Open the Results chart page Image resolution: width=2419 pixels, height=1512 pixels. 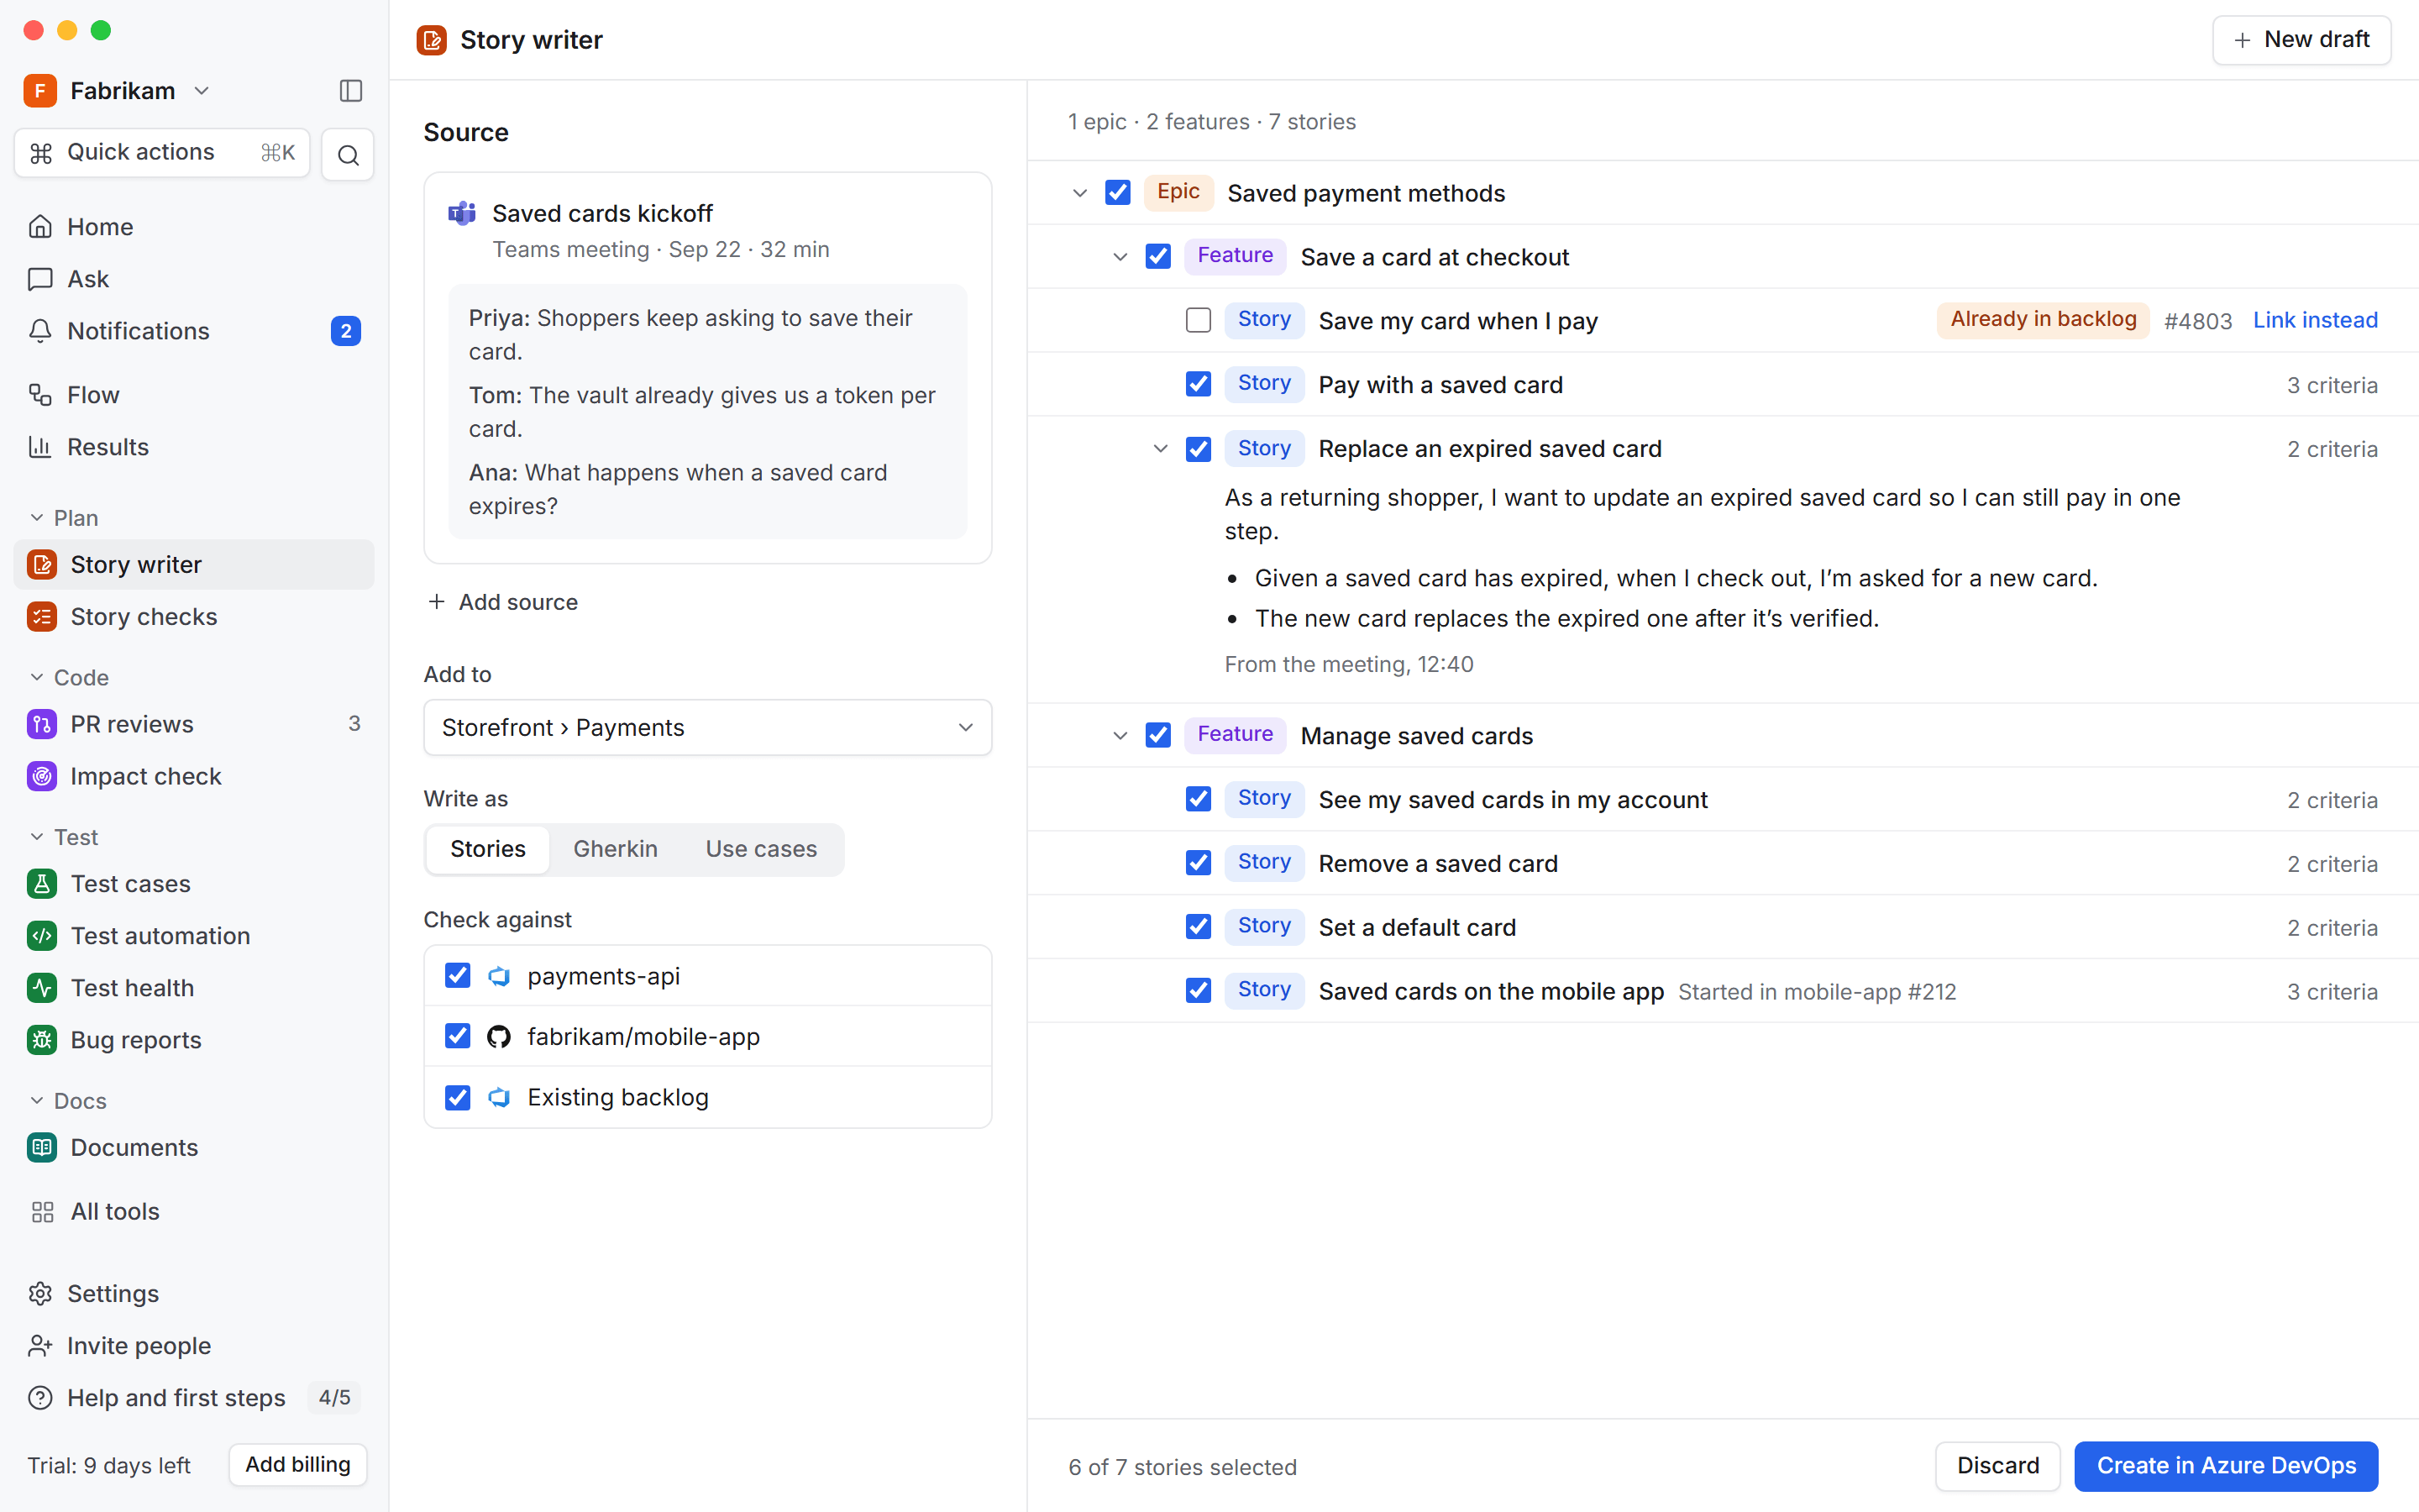tap(194, 447)
